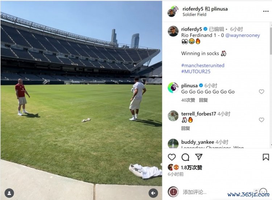
Task: Like plinusa's comment
Action: coord(261,92)
